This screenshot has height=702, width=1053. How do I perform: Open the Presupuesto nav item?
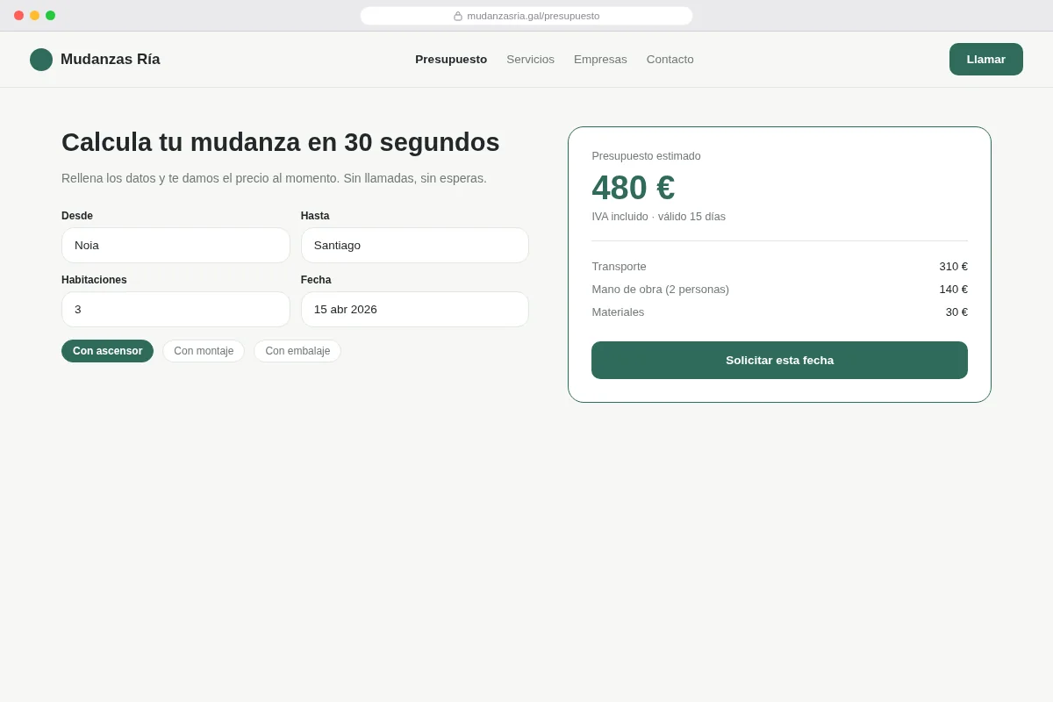[x=451, y=60]
